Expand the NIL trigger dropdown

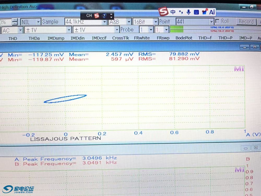(38, 22)
